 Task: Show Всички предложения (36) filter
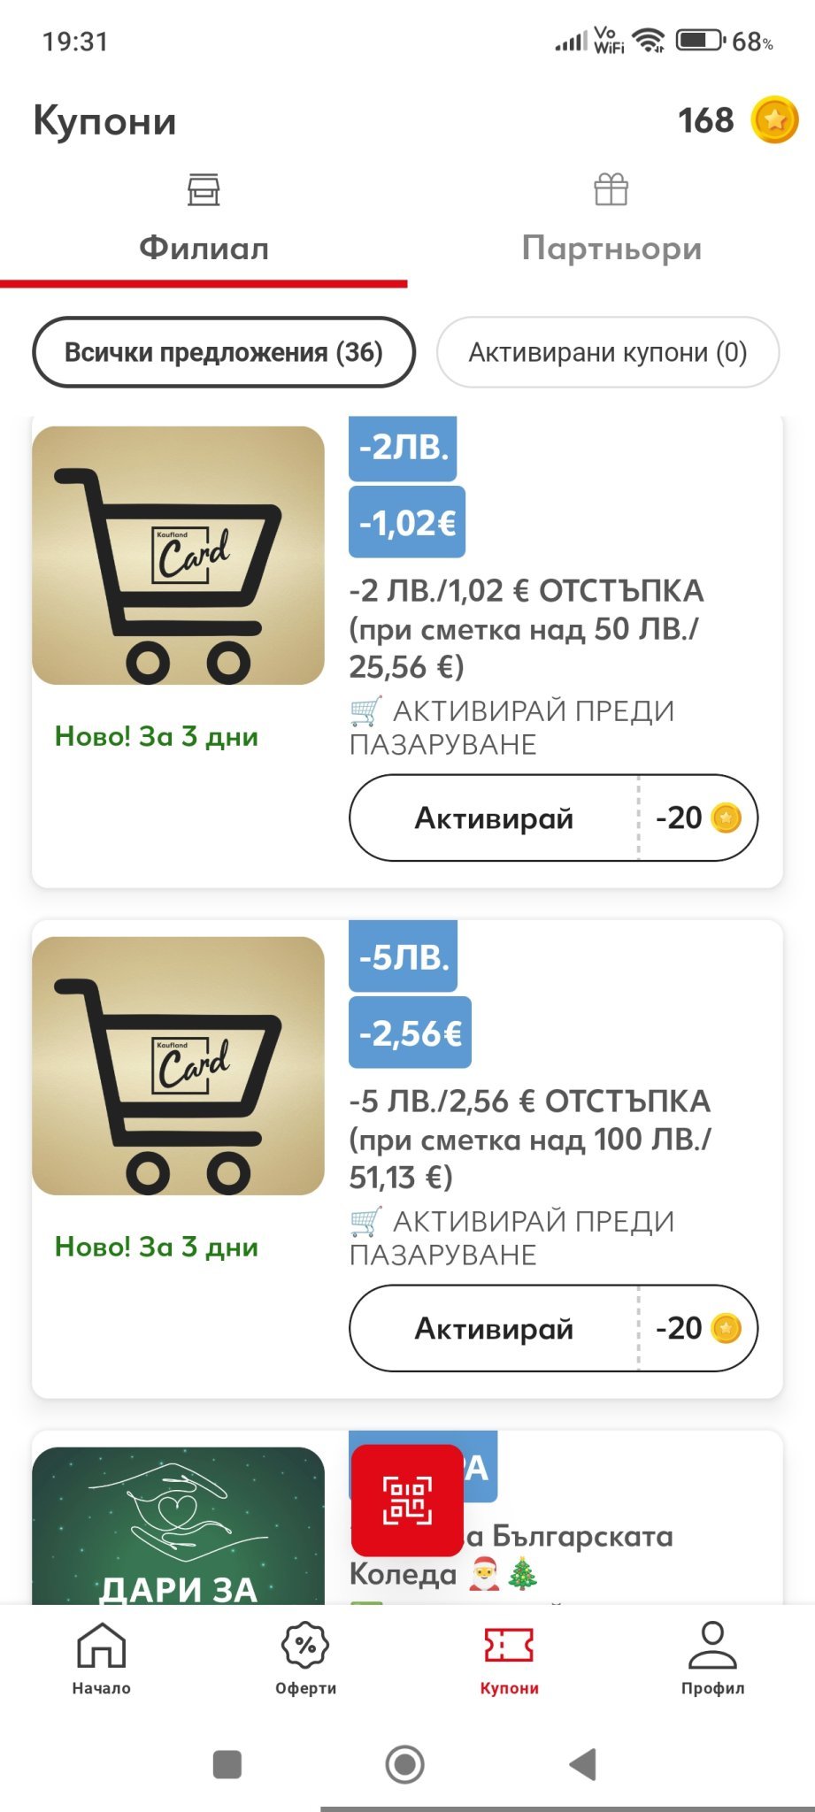pos(223,352)
